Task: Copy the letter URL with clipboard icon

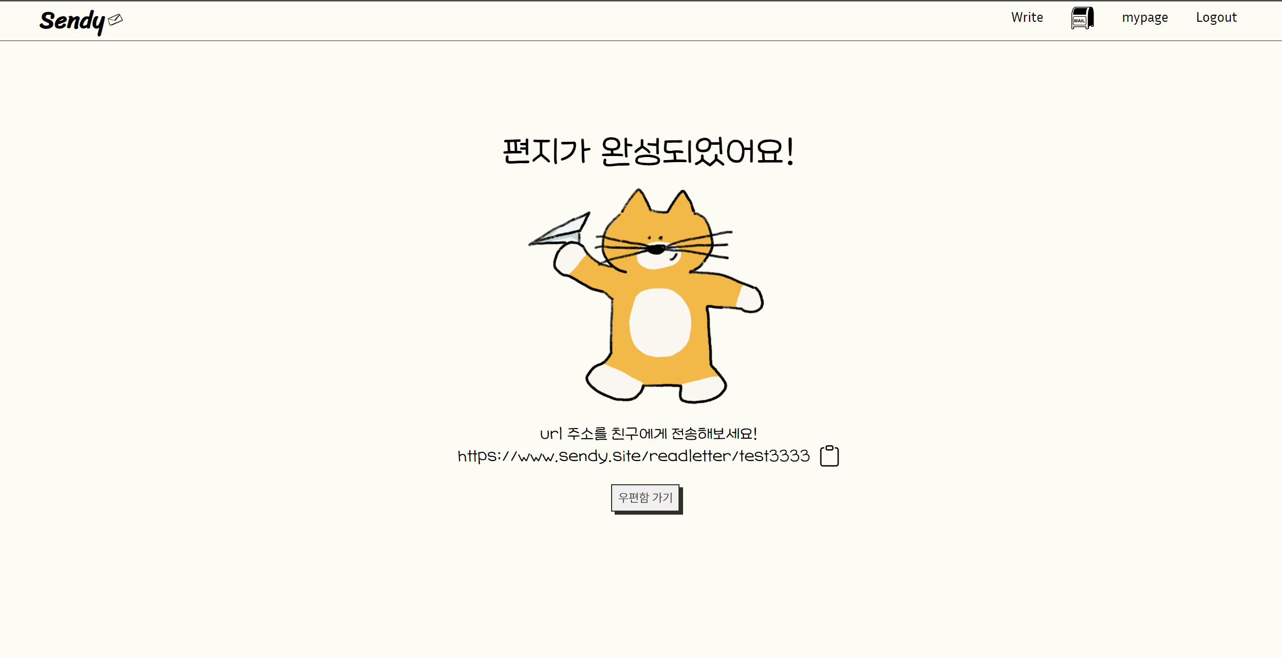Action: (829, 456)
